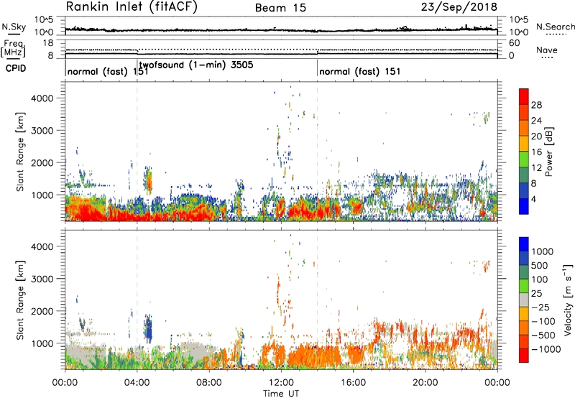Image resolution: width=575 pixels, height=398 pixels.
Task: Click the '28' tick on Power scale
Action: tap(536, 105)
